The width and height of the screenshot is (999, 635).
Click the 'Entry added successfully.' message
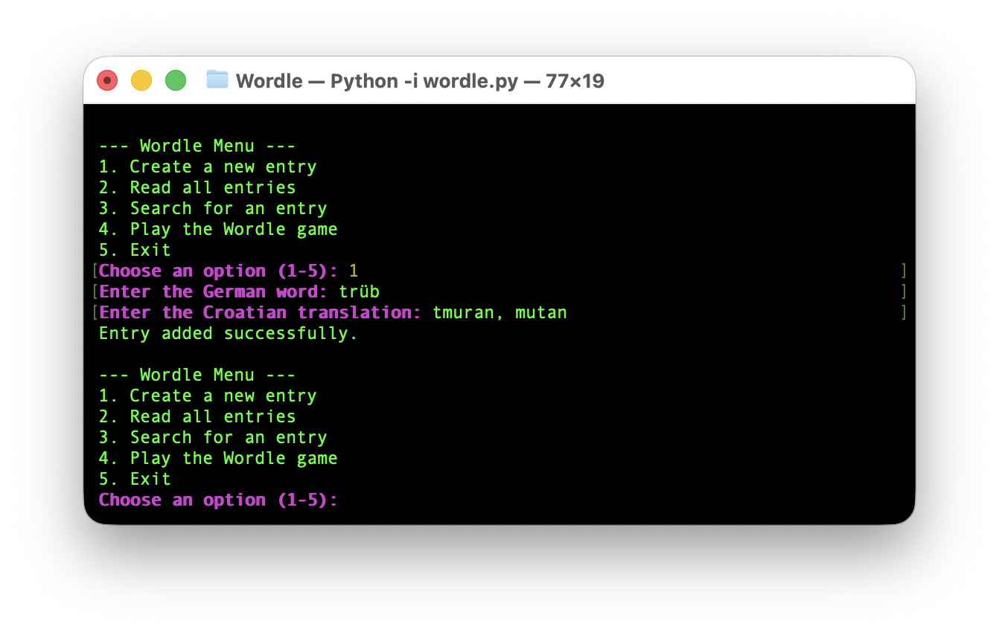tap(229, 333)
